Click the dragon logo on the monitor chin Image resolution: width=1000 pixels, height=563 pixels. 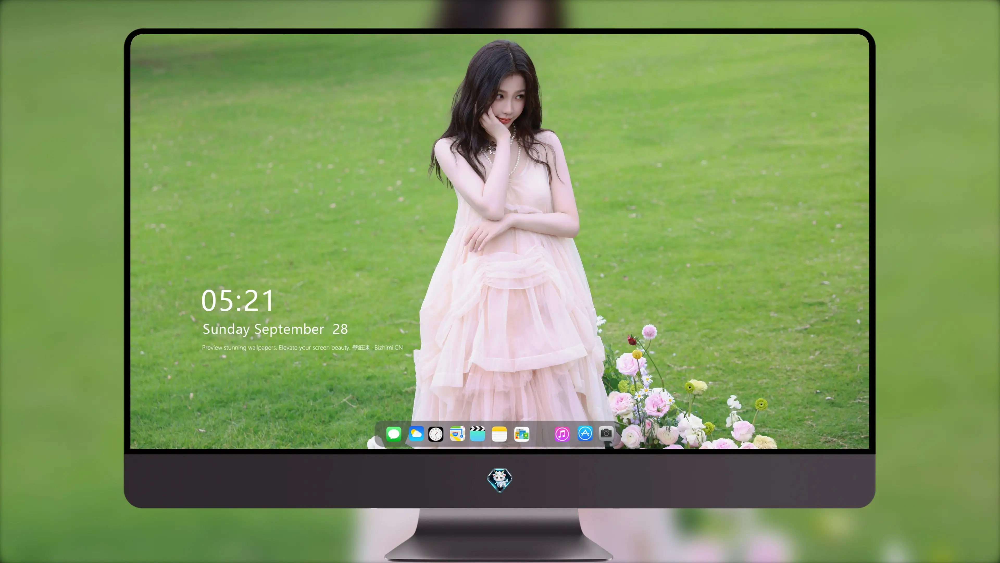click(x=500, y=480)
